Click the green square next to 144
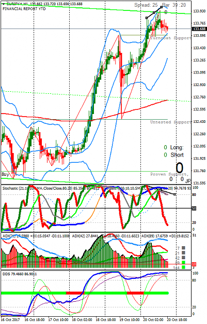Image resolution: width=207 pixels, height=324 pixels. coord(183,267)
